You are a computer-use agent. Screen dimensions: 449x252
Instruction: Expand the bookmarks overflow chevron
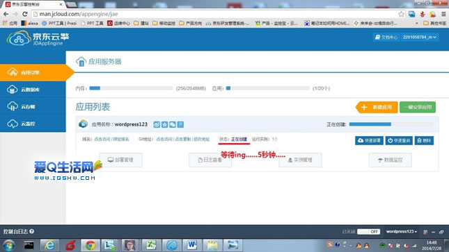[417, 23]
